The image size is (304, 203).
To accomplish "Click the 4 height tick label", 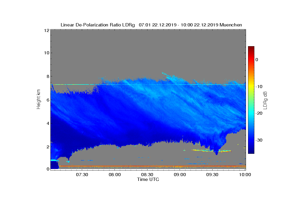I will pyautogui.click(x=47, y=124).
